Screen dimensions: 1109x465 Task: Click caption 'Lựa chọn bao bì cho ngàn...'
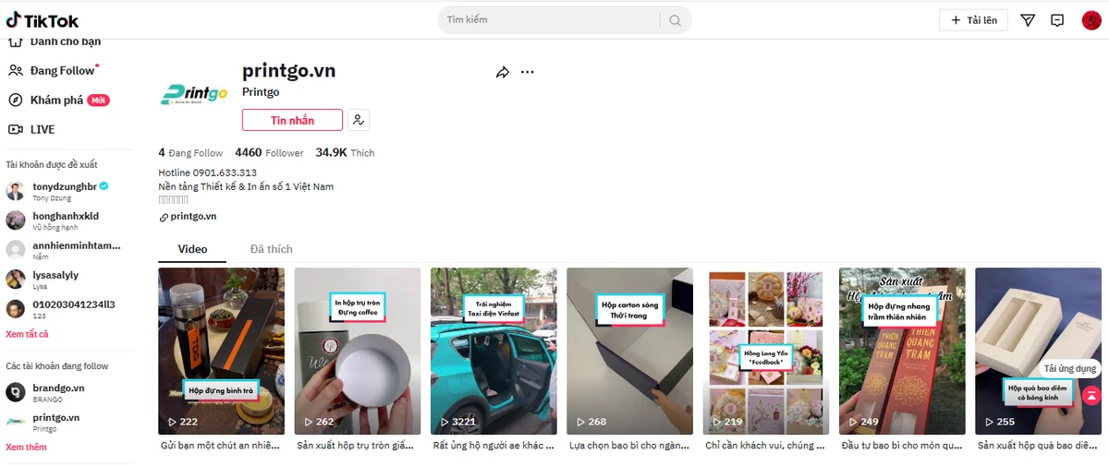[628, 446]
